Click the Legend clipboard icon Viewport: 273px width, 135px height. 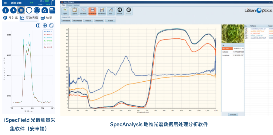point(74,11)
